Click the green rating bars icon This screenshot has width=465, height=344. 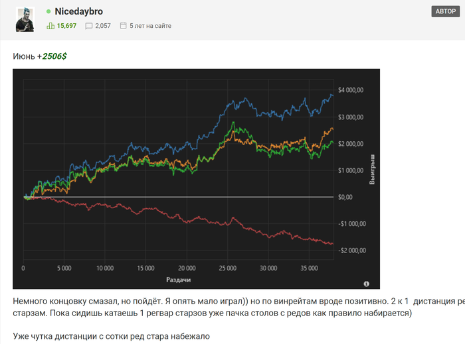pyautogui.click(x=50, y=26)
